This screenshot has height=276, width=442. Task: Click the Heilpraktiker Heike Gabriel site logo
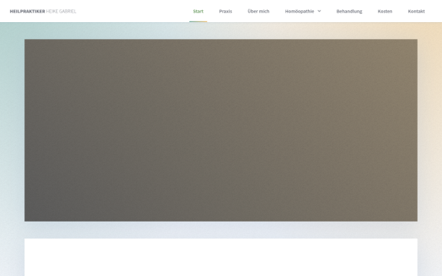click(43, 11)
